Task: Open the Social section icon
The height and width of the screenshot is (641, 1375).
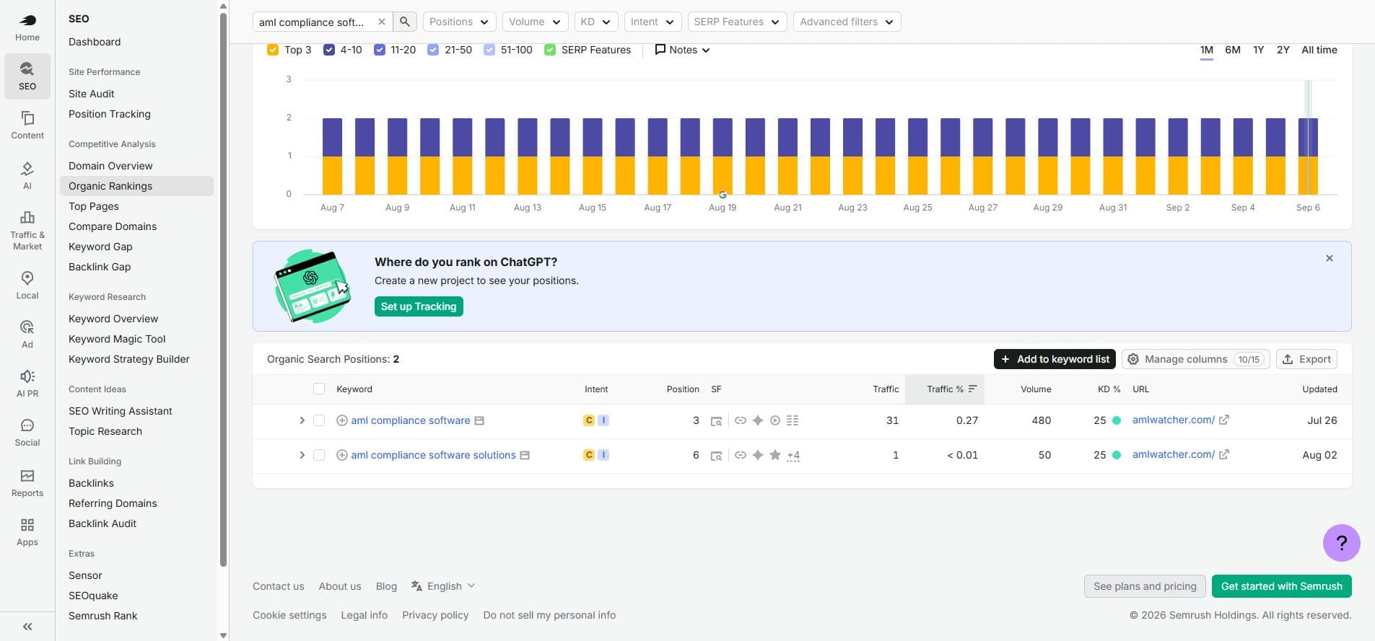Action: coord(27,433)
